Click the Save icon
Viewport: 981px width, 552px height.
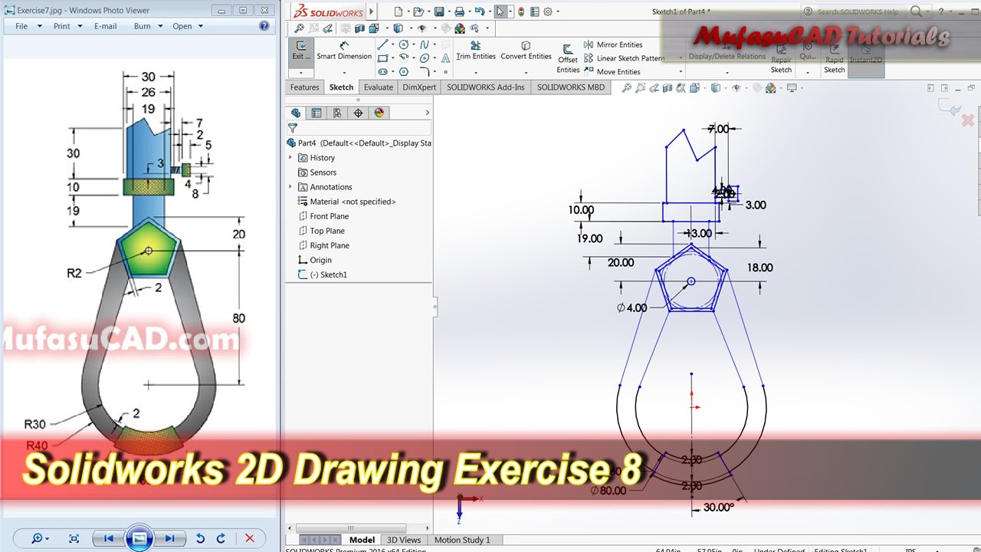(x=439, y=11)
